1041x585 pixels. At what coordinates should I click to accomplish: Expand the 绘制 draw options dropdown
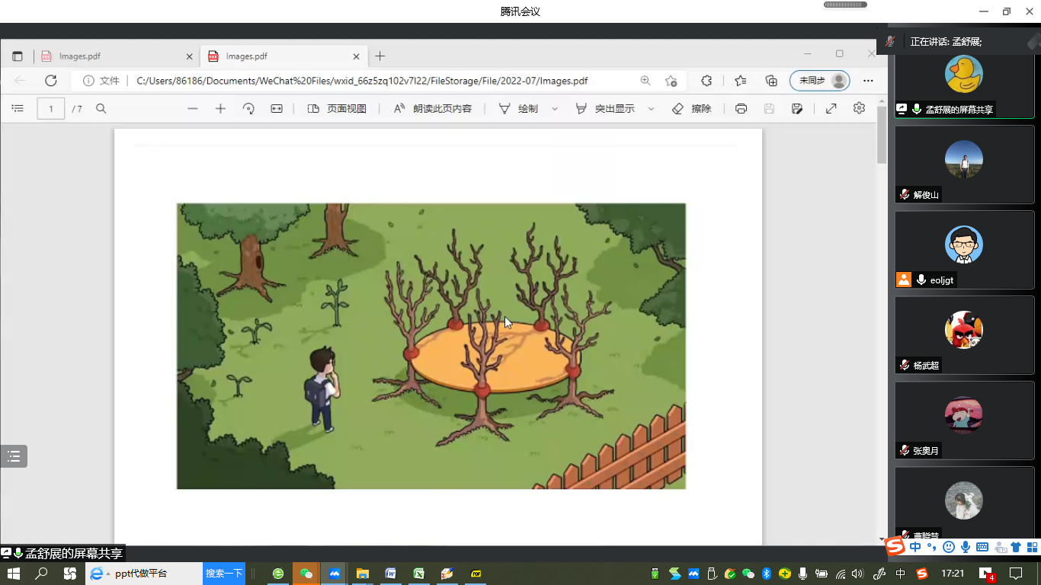tap(555, 109)
